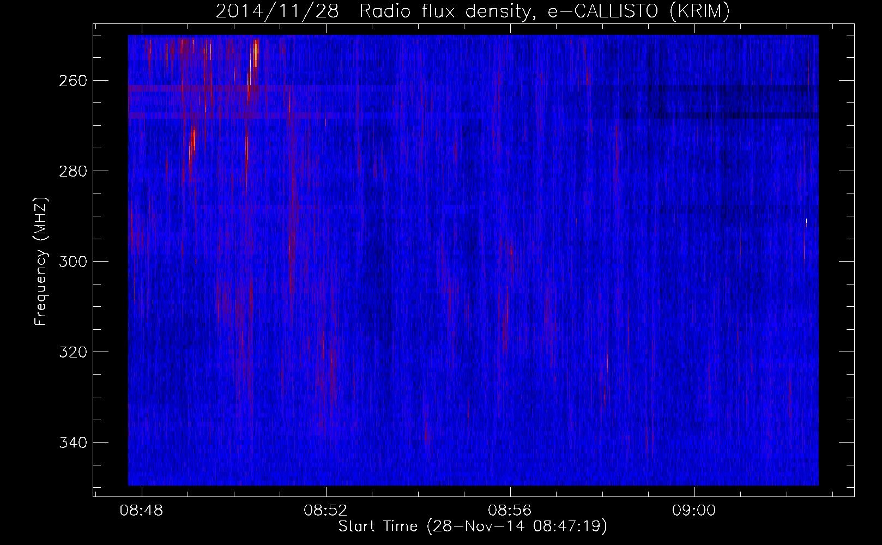This screenshot has width=882, height=545.
Task: Click the 280 frequency tick label
Action: (72, 171)
